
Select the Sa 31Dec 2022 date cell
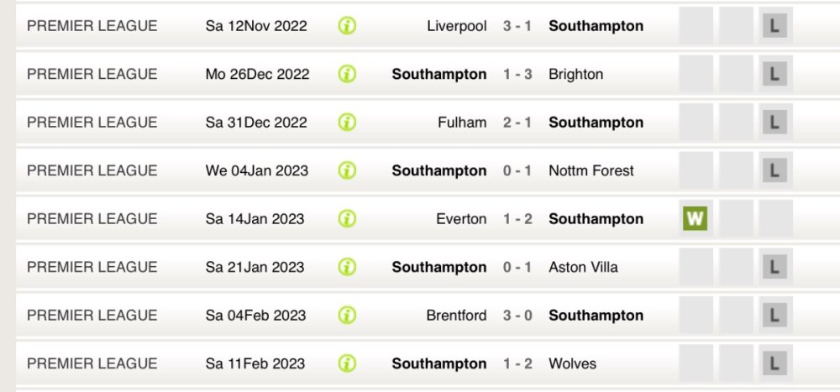point(255,123)
